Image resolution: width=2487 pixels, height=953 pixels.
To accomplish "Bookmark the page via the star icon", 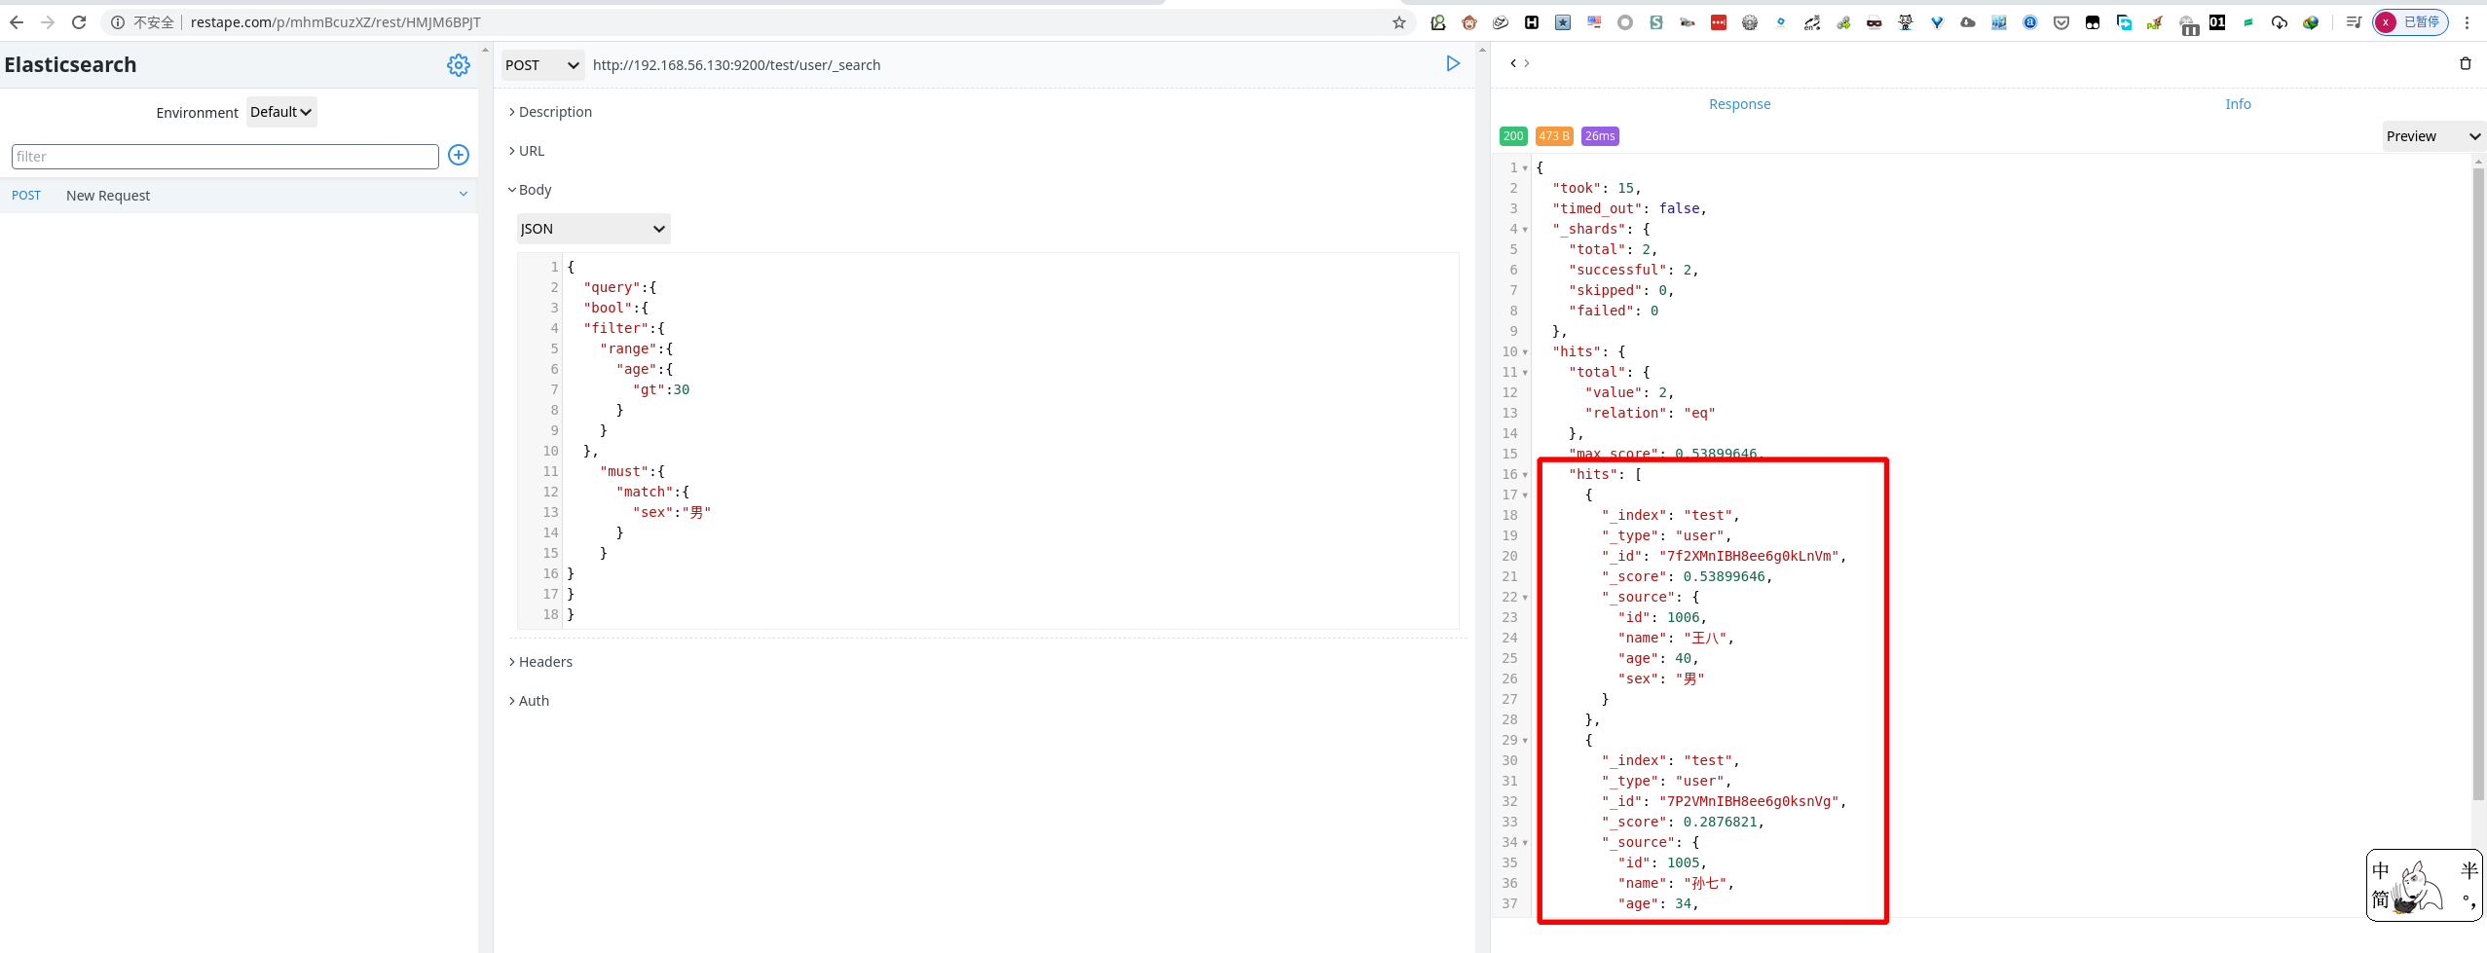I will point(1397,21).
